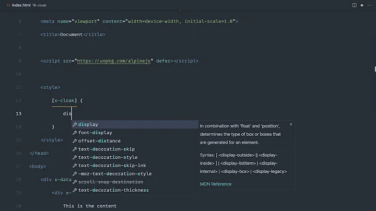The width and height of the screenshot is (376, 211).
Task: Open the more actions ellipsis menu
Action: point(369,5)
